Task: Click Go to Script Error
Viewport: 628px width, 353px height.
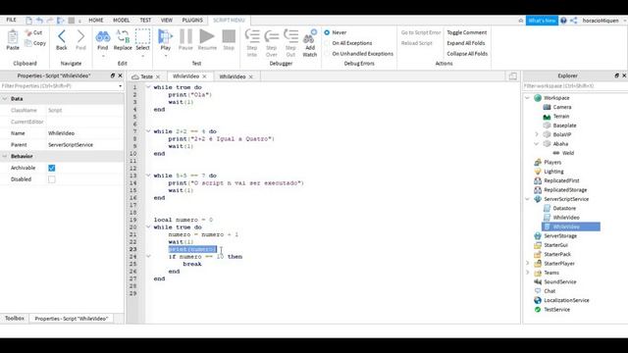Action: click(421, 32)
